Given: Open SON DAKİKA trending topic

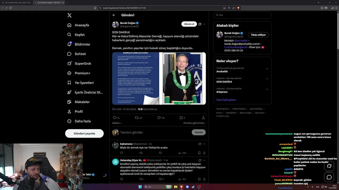Looking at the screenshot, I should (x=224, y=82).
